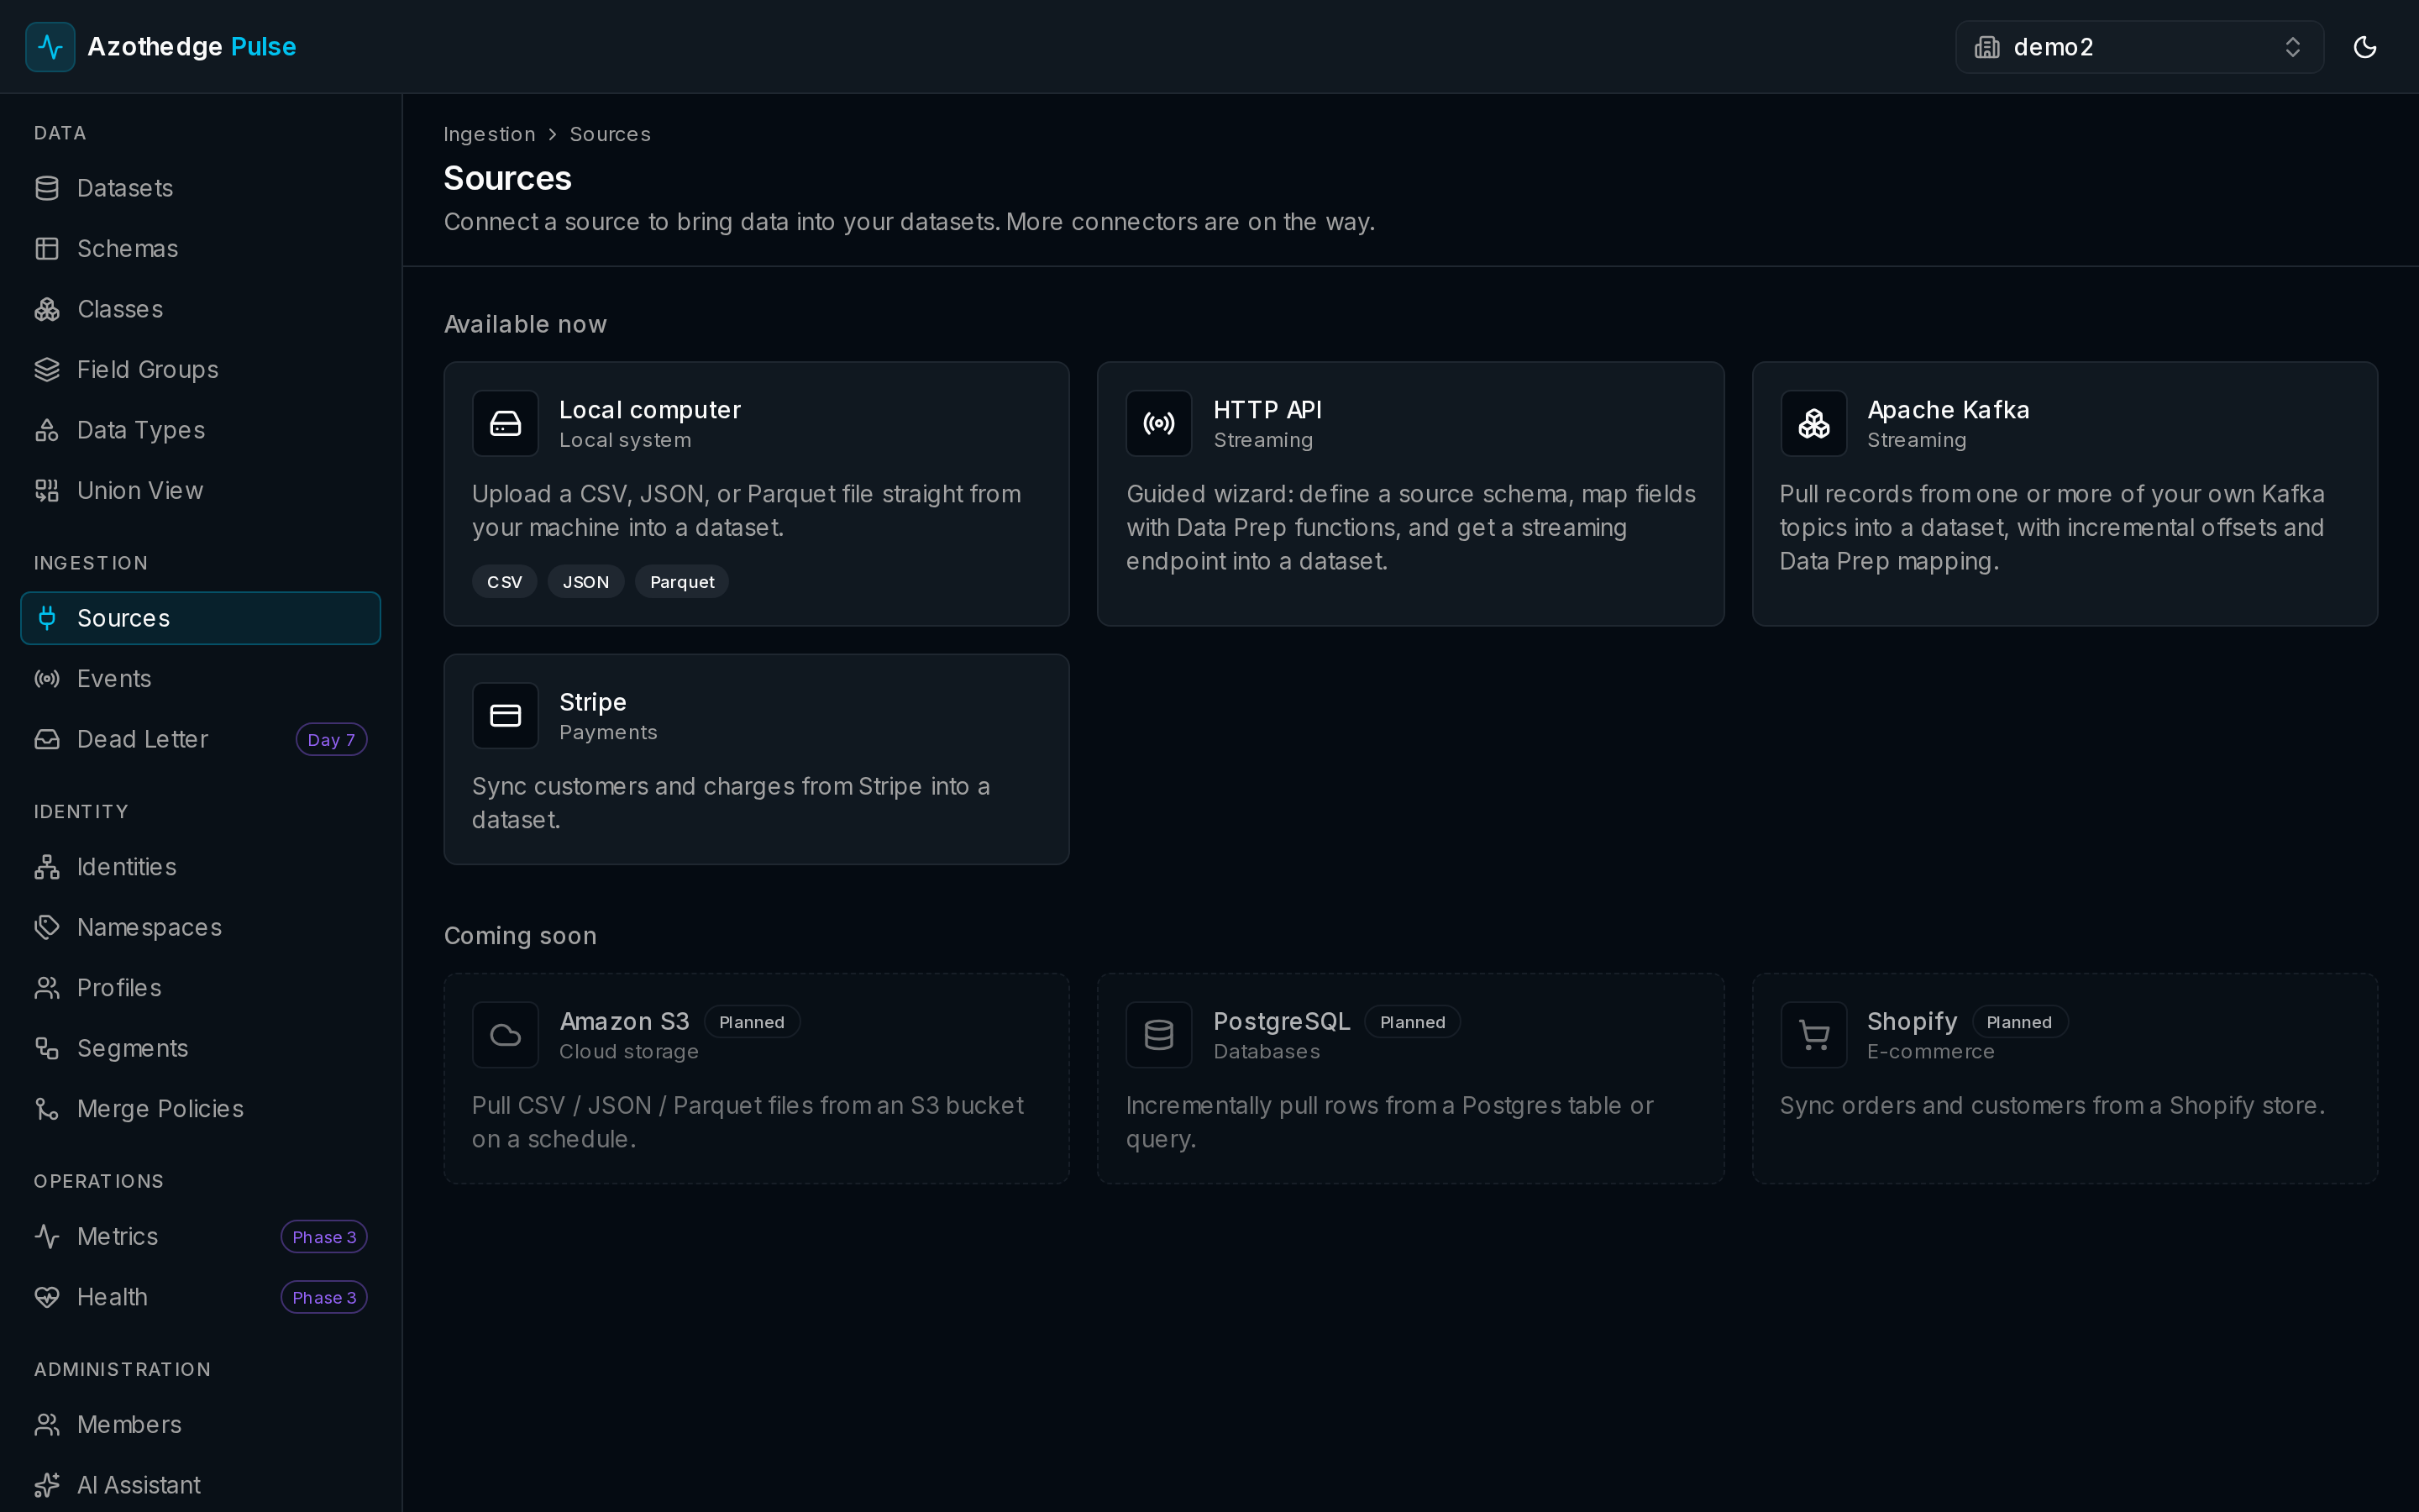This screenshot has height=1512, width=2419.
Task: Select the Apache Kafka source card
Action: 2065,494
